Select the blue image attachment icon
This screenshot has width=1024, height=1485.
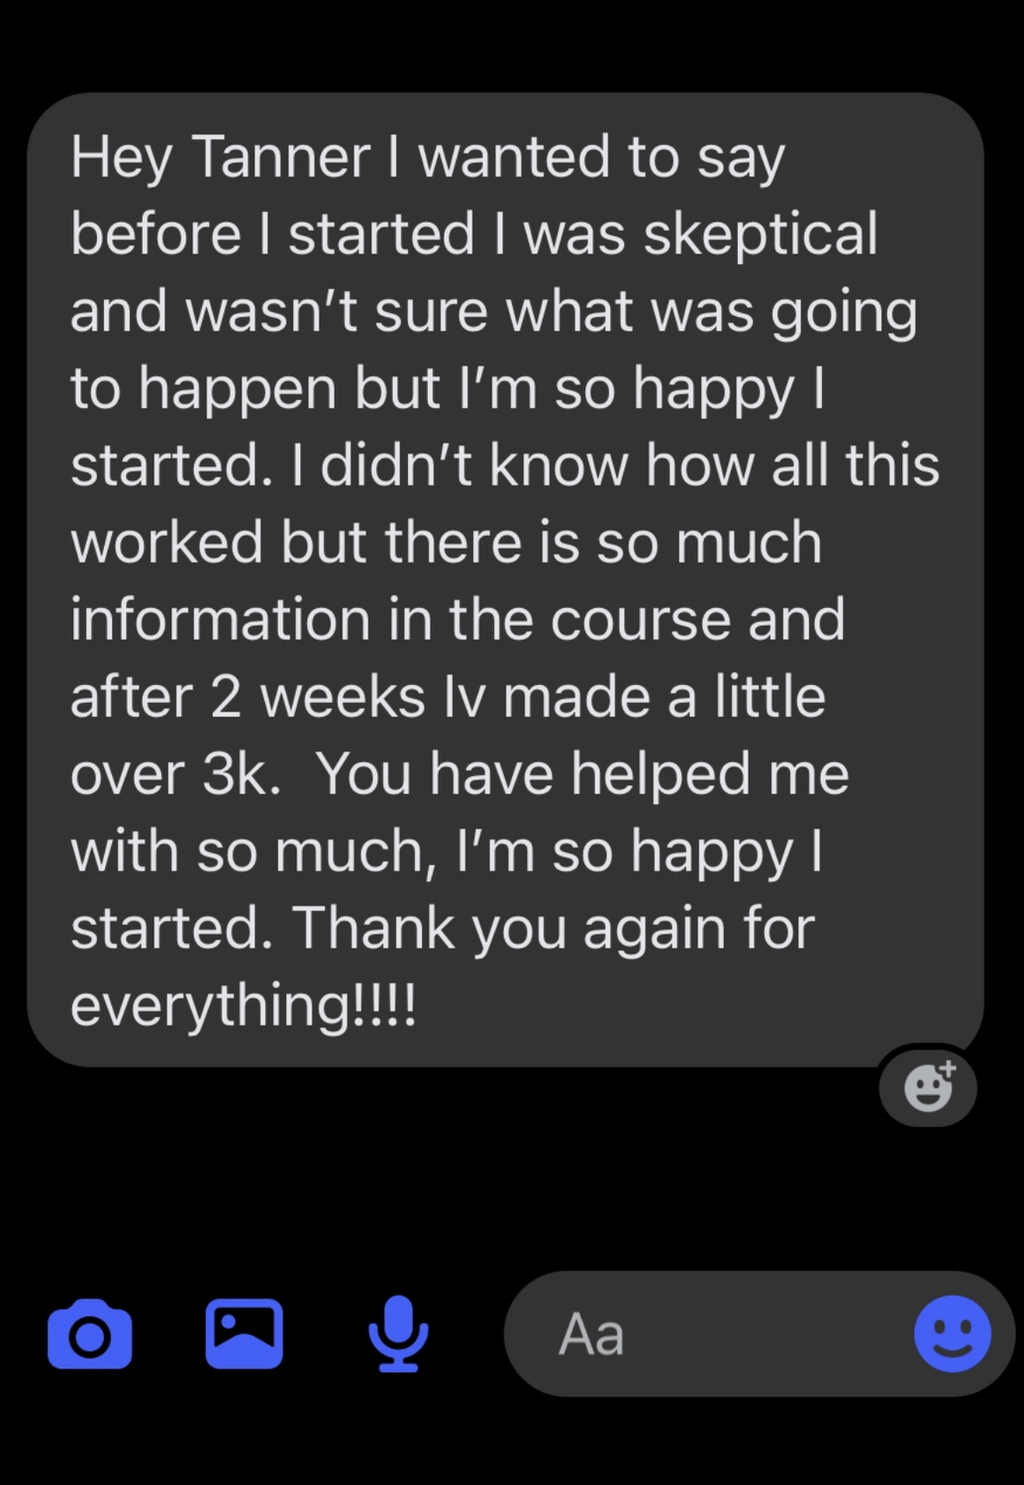coord(244,1334)
